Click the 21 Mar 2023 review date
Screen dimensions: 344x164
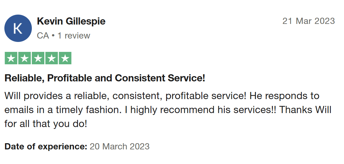click(x=308, y=21)
